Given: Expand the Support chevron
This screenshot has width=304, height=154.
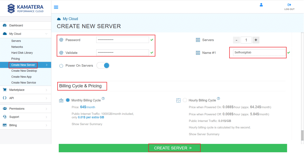Looking at the screenshot, I should point(46,117).
